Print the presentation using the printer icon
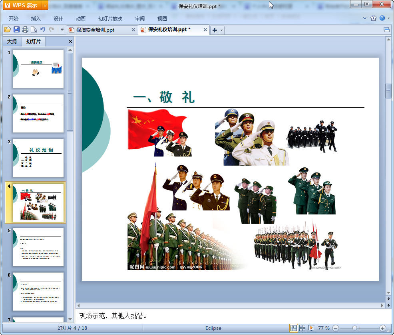Screen dimensions: 394x335 tap(25, 30)
